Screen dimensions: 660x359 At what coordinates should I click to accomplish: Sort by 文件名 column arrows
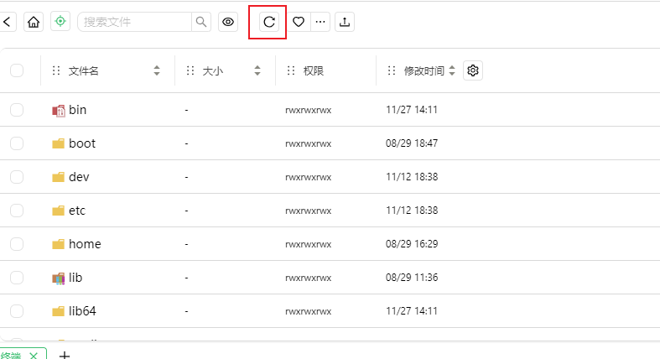157,71
